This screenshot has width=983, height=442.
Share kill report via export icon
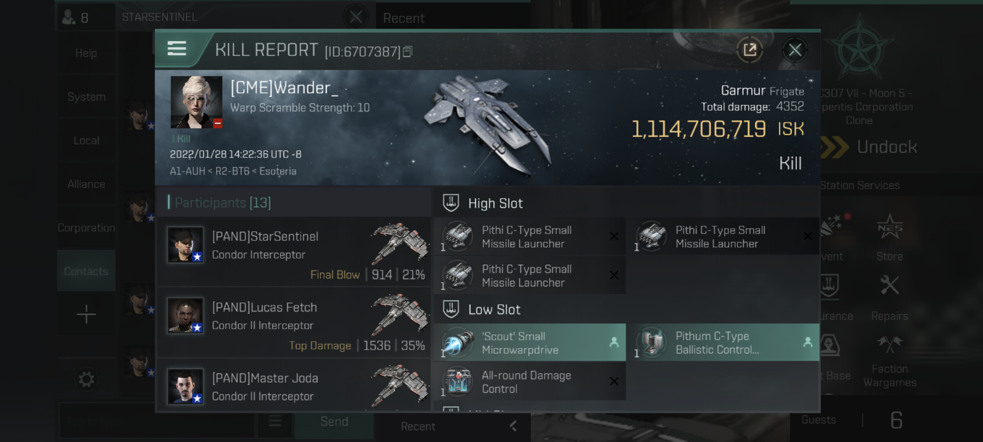pyautogui.click(x=750, y=50)
